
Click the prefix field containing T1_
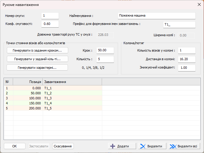point(179,25)
